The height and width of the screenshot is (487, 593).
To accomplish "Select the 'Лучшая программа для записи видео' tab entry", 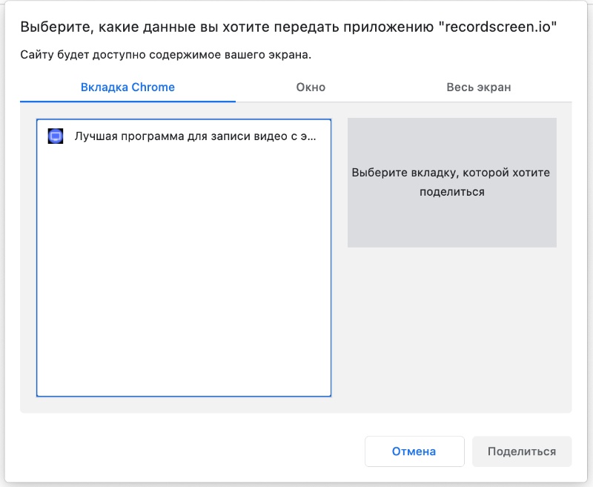I will [x=184, y=136].
